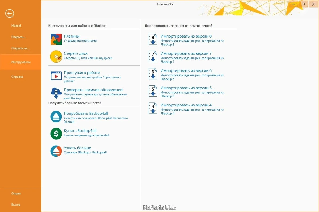Viewport: 319px width, 212px height.
Task: Open the Плагины link
Action: [72, 36]
